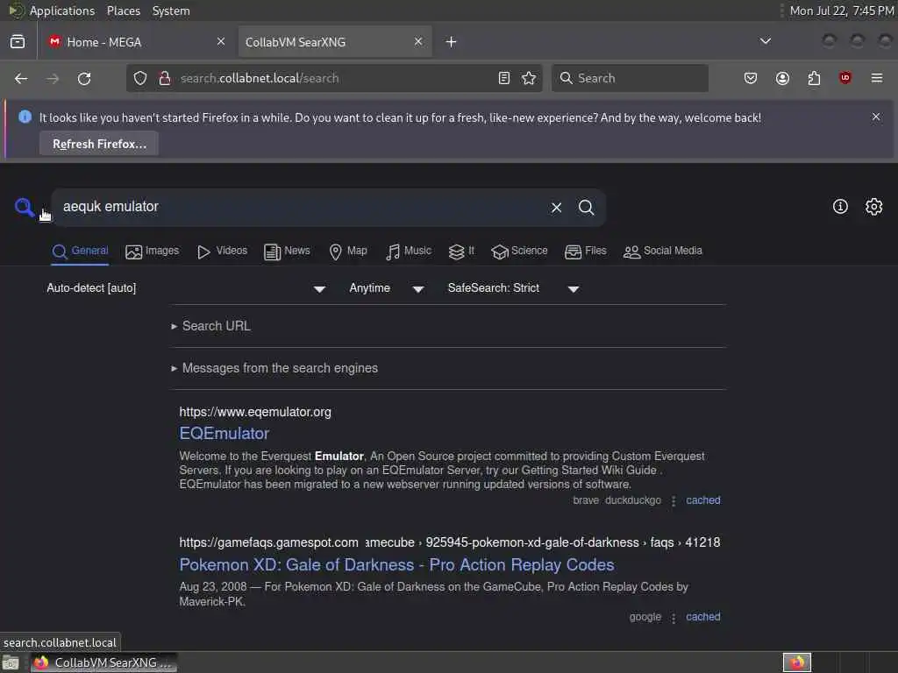Go back with the browser back arrow
This screenshot has height=673, width=898.
pos(21,78)
